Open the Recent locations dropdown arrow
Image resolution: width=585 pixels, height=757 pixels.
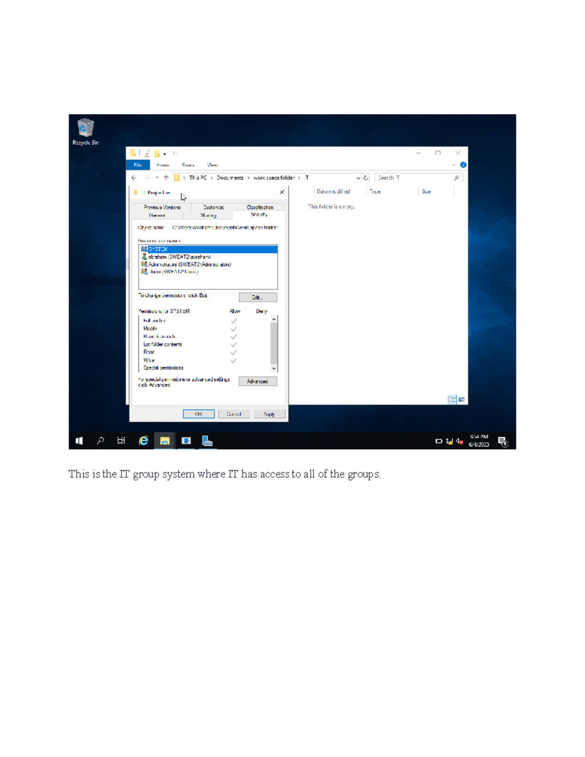coord(157,178)
